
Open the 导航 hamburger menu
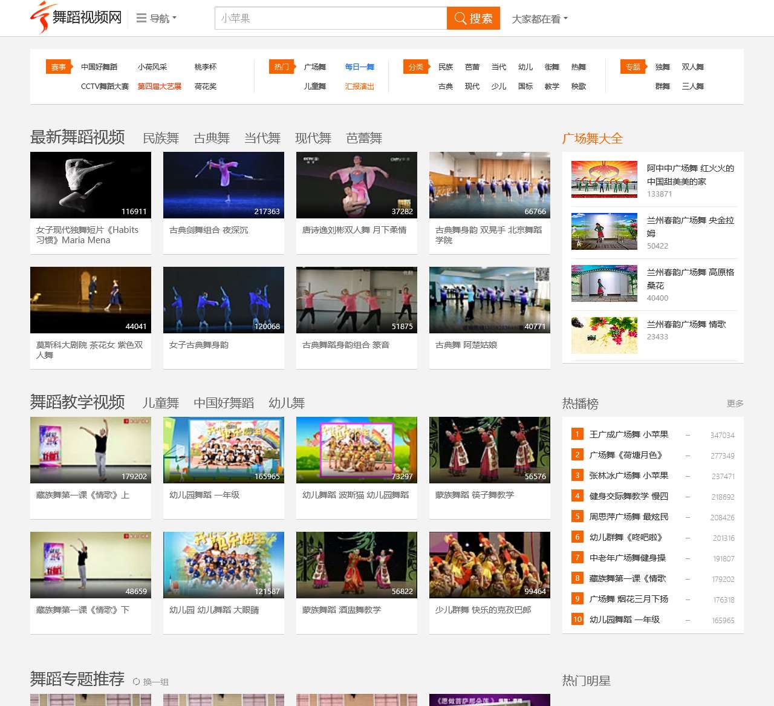156,18
